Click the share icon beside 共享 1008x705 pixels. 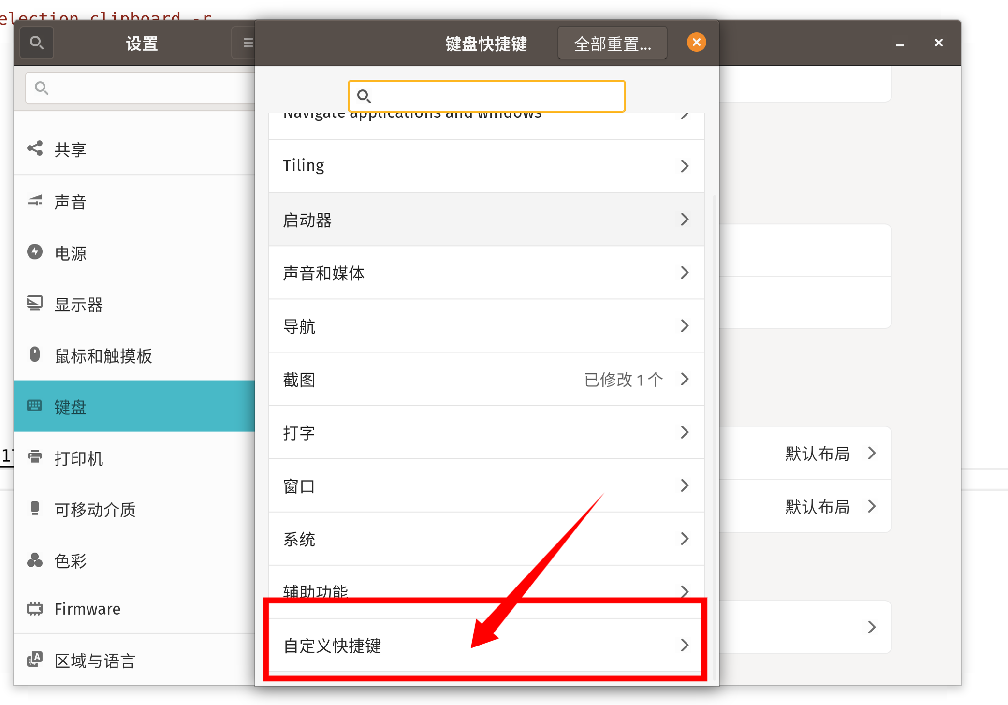point(35,148)
